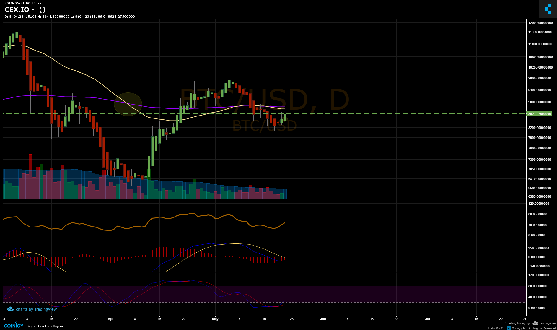Image resolution: width=557 pixels, height=330 pixels.
Task: Click 'Digital Asset Intelligence' tagline text
Action: 46,326
